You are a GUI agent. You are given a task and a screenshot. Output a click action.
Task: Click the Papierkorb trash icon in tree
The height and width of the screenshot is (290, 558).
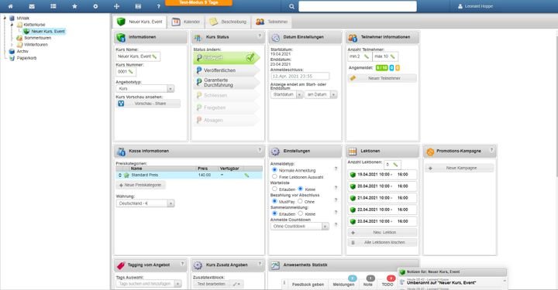(12, 58)
